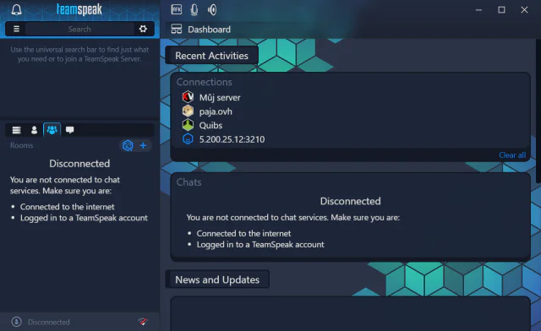Screen dimensions: 541x331
Task: Click the News and Updates heading
Action: tap(217, 279)
